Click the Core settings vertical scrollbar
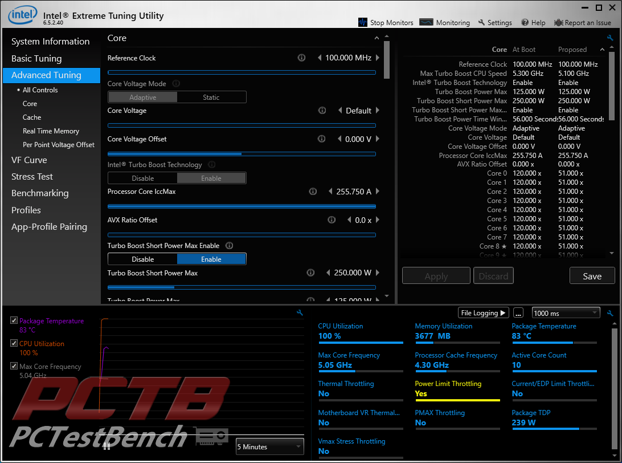The width and height of the screenshot is (622, 463). [x=387, y=59]
